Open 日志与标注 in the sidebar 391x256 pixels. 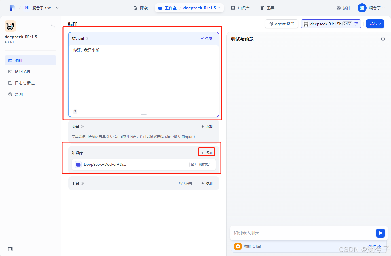(30, 83)
